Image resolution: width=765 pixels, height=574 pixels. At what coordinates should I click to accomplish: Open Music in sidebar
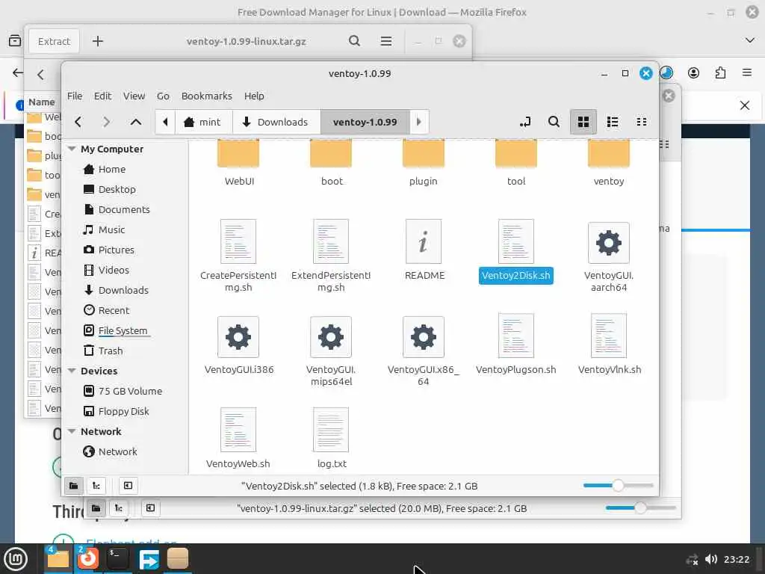pyautogui.click(x=112, y=230)
